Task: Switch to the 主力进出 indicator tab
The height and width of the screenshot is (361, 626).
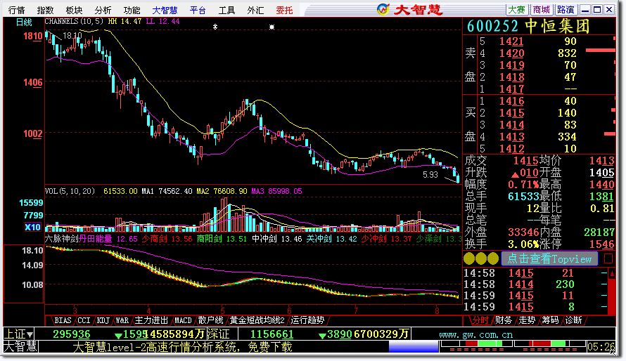Action: pos(151,320)
